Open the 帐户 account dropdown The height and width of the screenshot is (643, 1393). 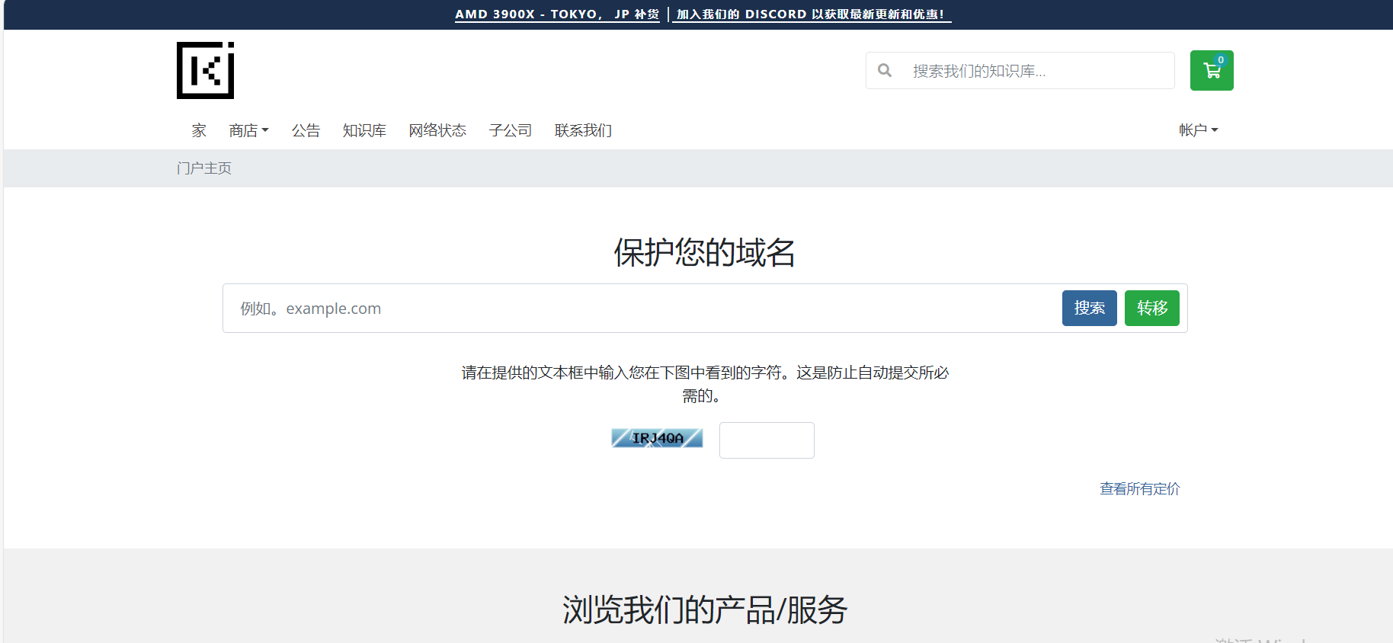click(x=1197, y=130)
